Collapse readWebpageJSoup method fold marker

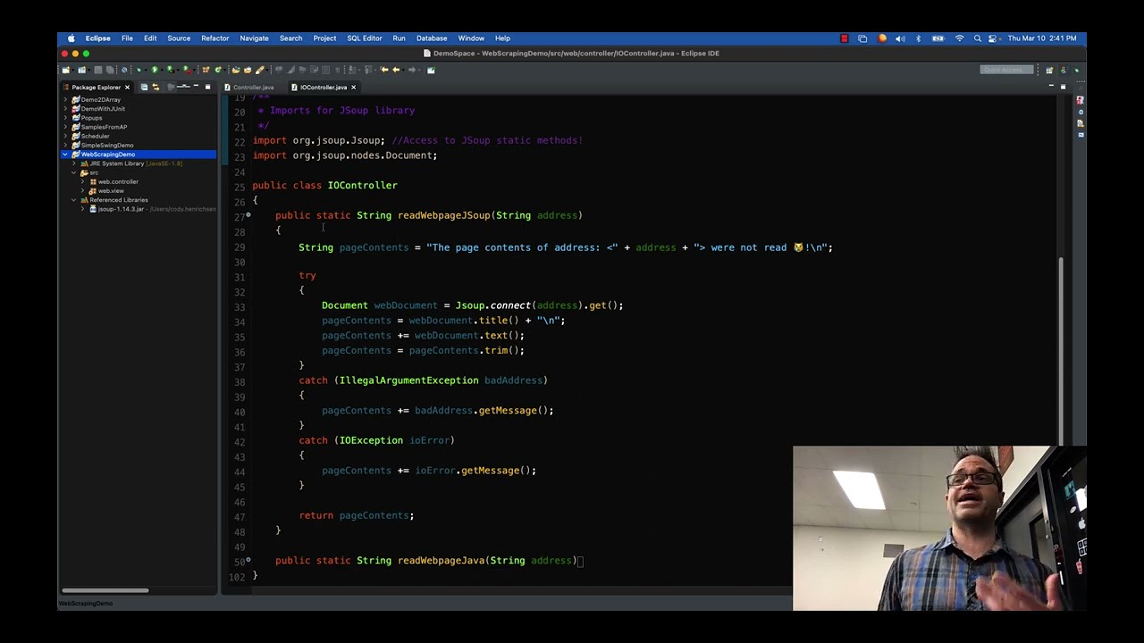[x=248, y=215]
